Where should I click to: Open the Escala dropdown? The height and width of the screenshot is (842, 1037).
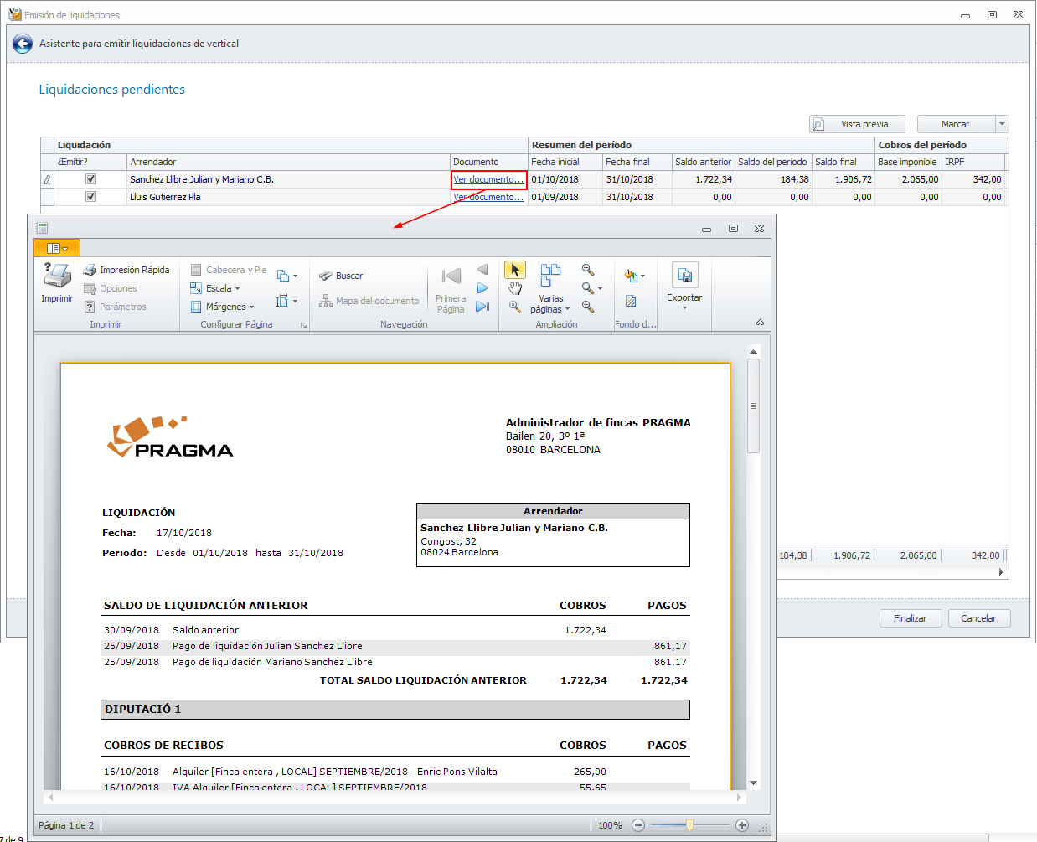click(217, 288)
